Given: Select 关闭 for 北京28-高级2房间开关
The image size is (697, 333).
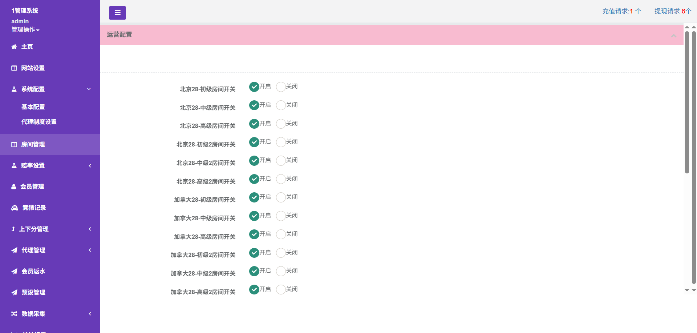Looking at the screenshot, I should [281, 179].
